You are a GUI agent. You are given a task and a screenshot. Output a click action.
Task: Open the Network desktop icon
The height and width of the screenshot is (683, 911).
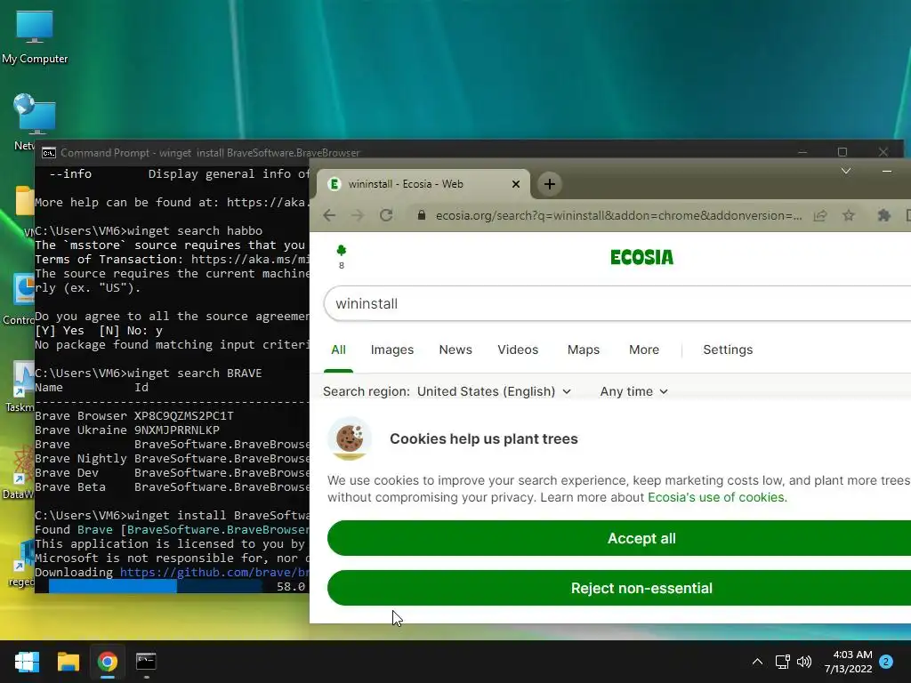coord(34,121)
